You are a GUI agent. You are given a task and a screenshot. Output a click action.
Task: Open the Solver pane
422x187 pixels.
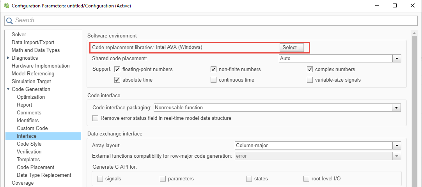point(19,34)
